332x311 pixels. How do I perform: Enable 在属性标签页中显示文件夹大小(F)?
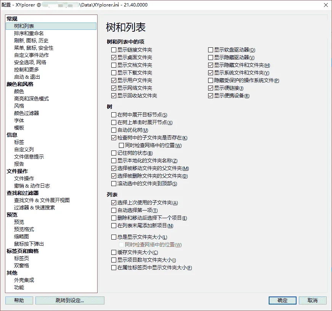[114, 268]
